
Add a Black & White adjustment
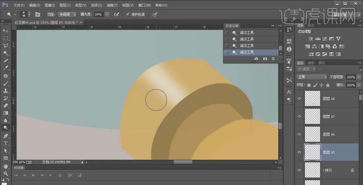321,46
